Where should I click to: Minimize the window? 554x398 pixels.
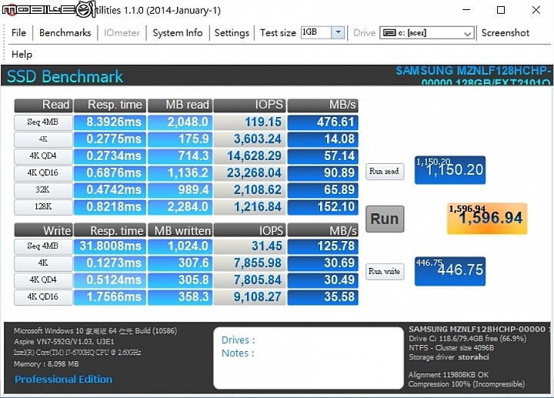click(x=466, y=10)
